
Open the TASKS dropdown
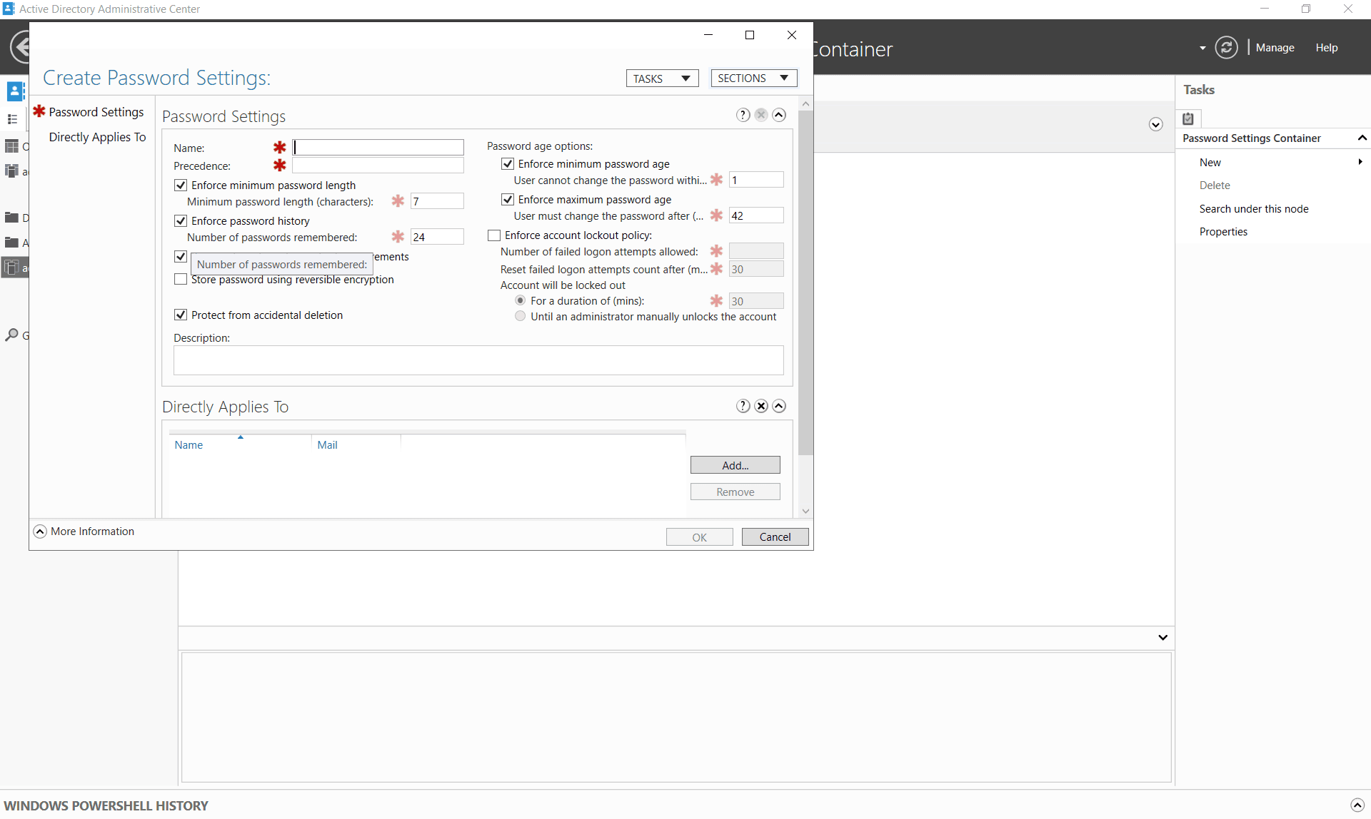[661, 78]
